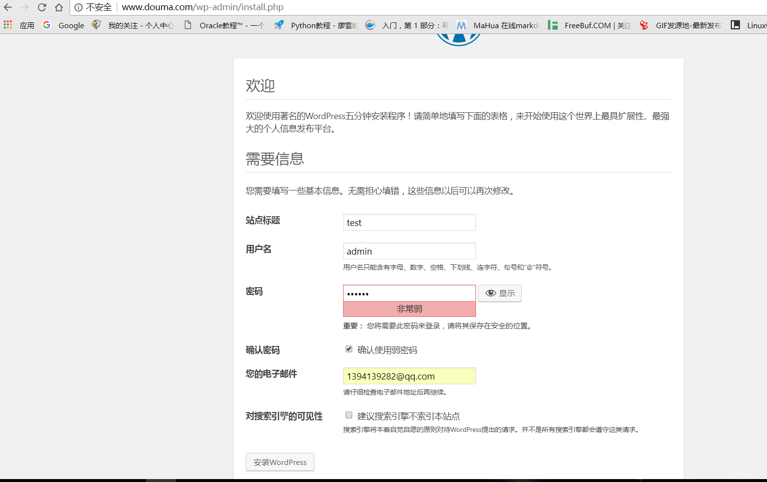This screenshot has width=767, height=482.
Task: Click the 用户名 input field
Action: pos(409,251)
